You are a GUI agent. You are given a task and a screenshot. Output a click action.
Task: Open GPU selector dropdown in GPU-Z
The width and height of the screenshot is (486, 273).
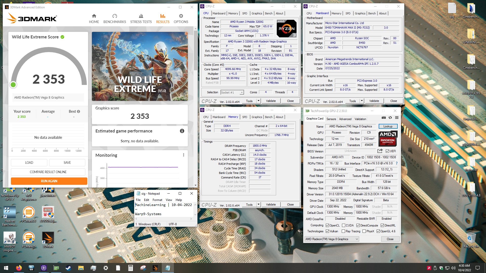click(332, 239)
